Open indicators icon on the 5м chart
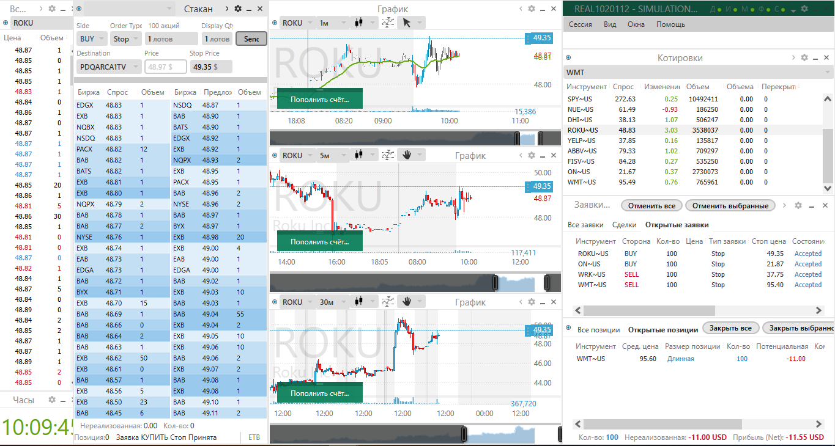 tap(387, 155)
